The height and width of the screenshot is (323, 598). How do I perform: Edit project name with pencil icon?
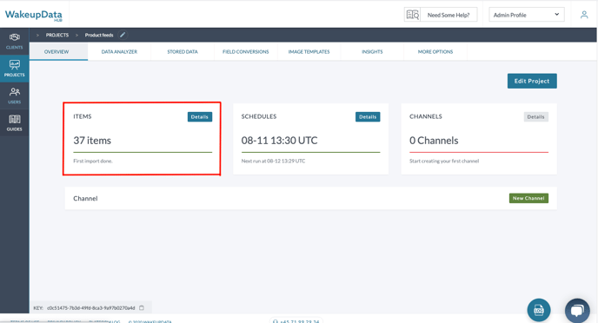click(123, 35)
